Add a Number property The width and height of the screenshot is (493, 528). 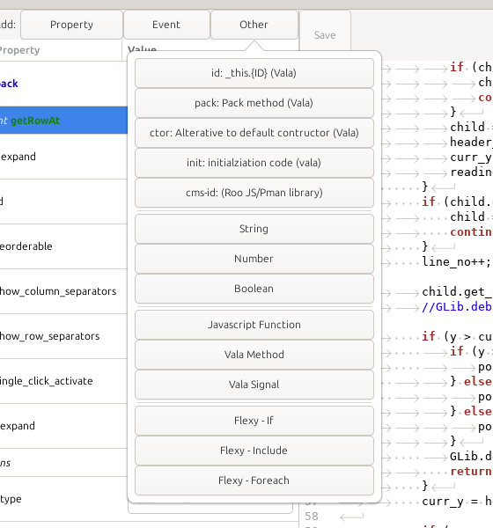[254, 259]
